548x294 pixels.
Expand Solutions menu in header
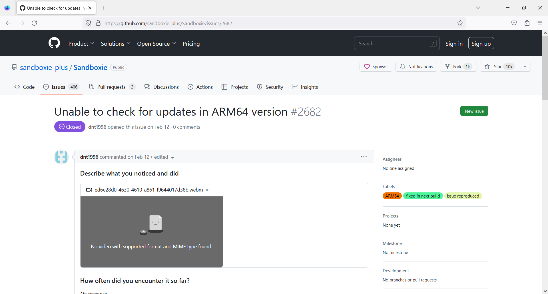(x=115, y=44)
